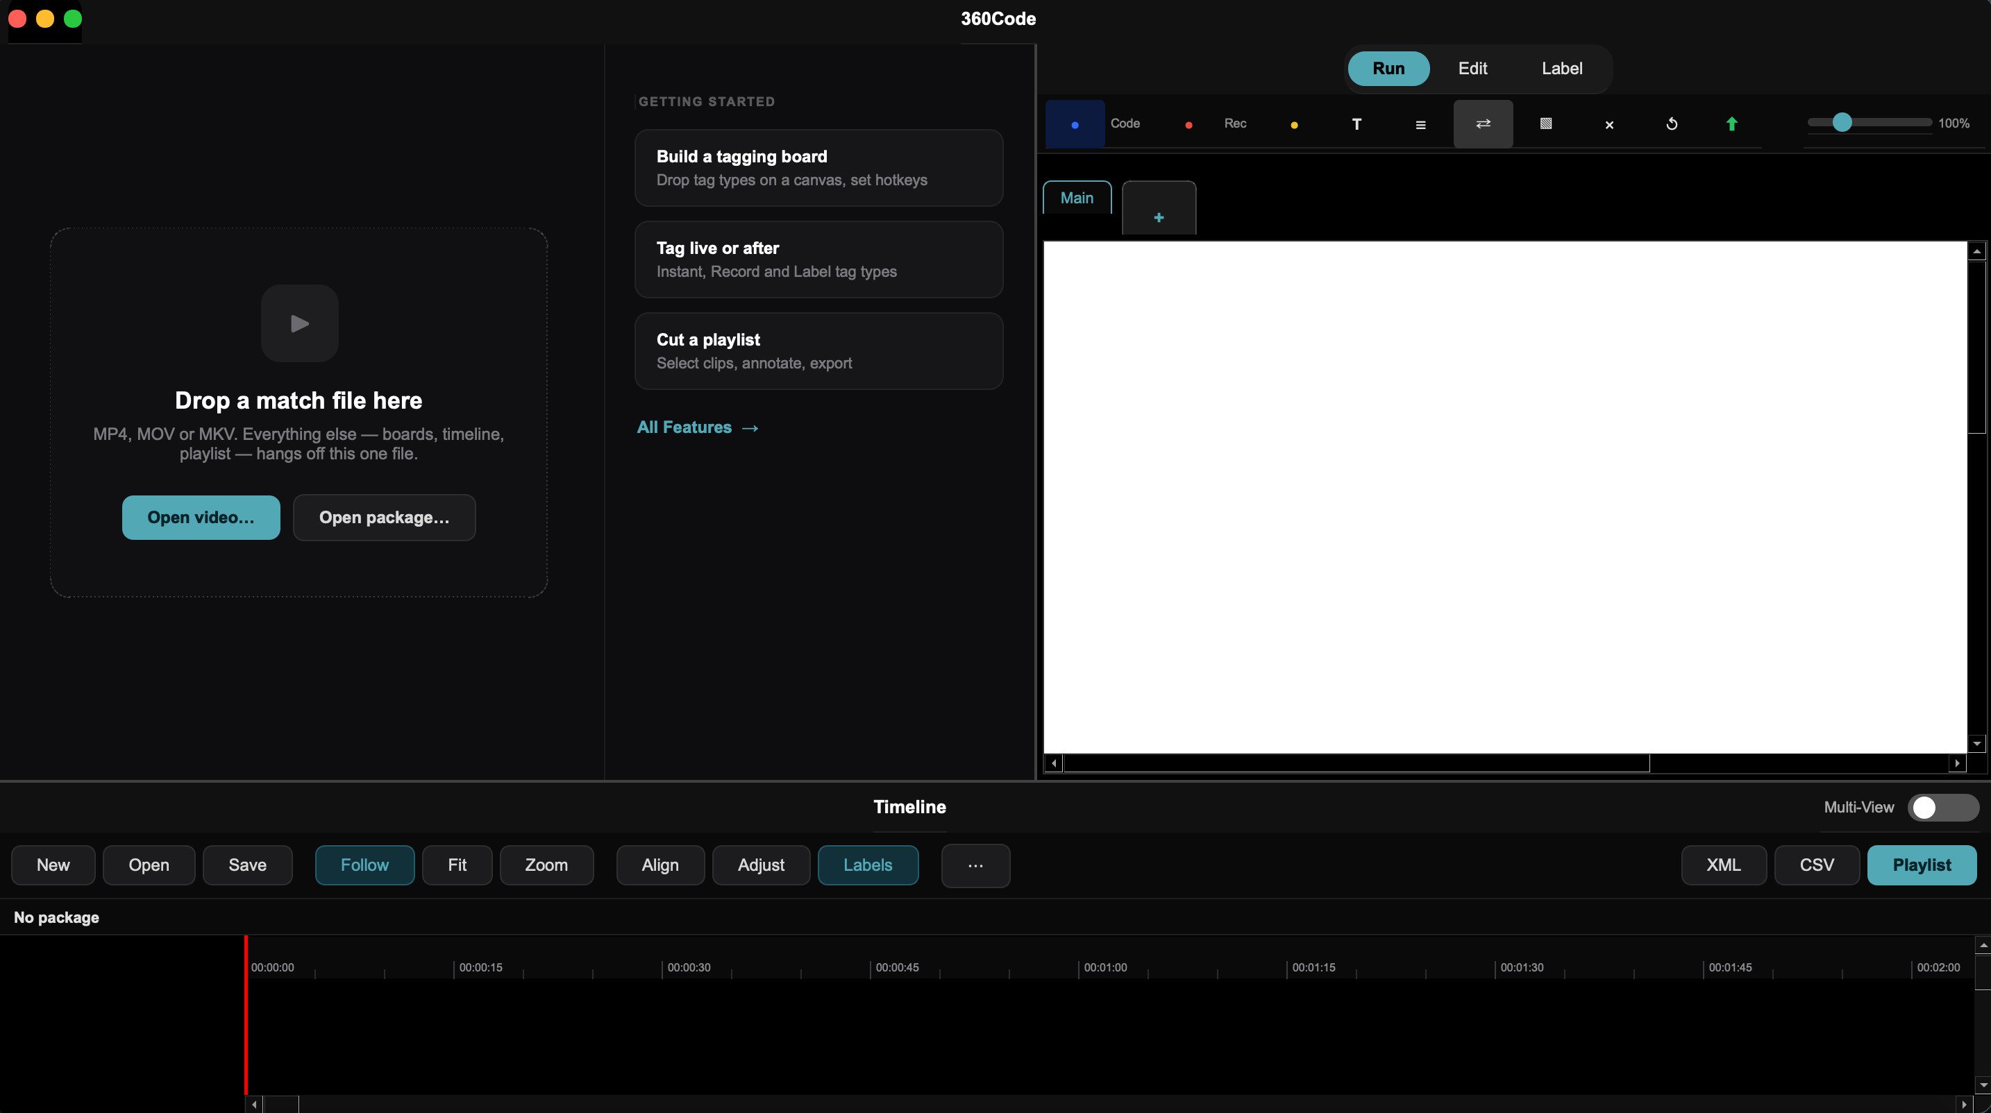
Task: Click the white board canvas area
Action: (1505, 498)
